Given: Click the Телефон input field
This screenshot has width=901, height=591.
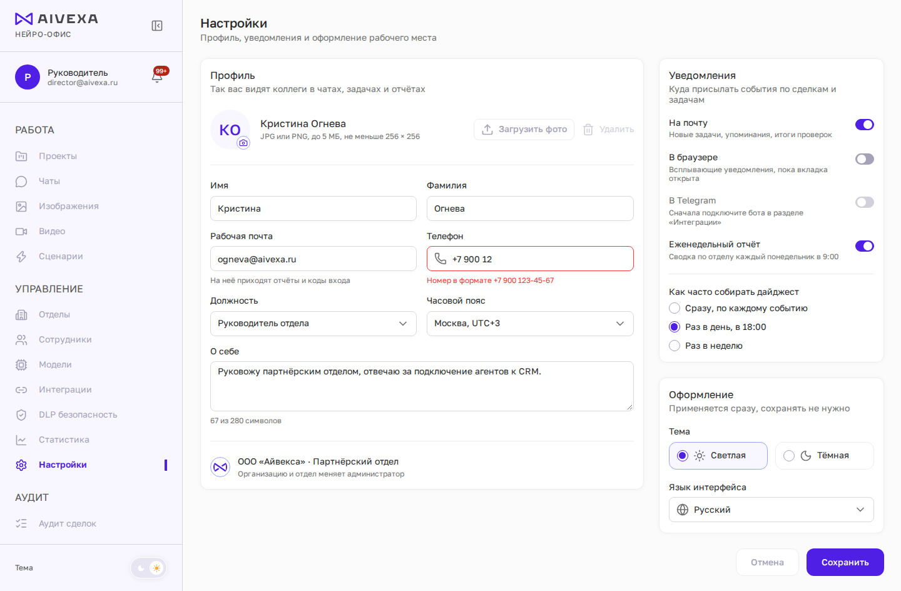Looking at the screenshot, I should tap(530, 259).
